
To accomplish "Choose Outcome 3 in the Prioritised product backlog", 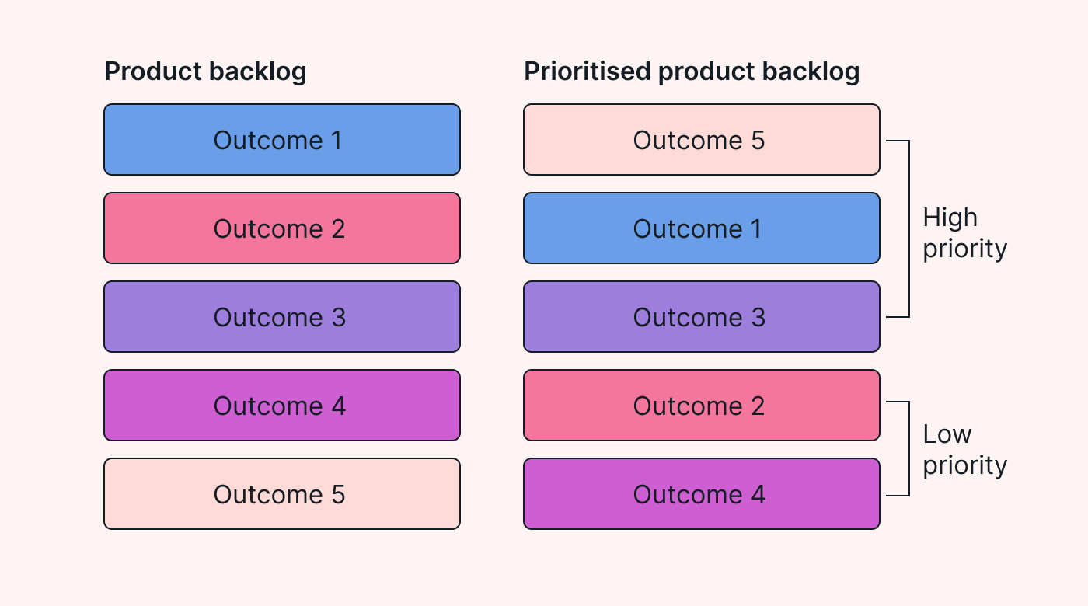I will 701,317.
